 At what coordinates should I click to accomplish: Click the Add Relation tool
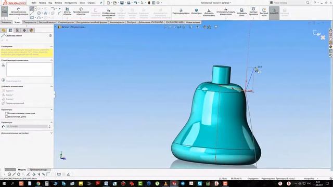(209, 12)
